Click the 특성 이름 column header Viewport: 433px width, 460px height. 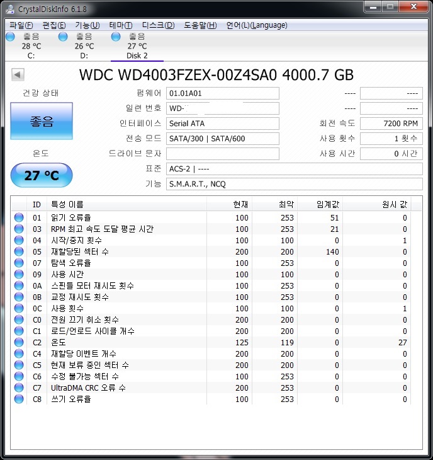point(127,204)
